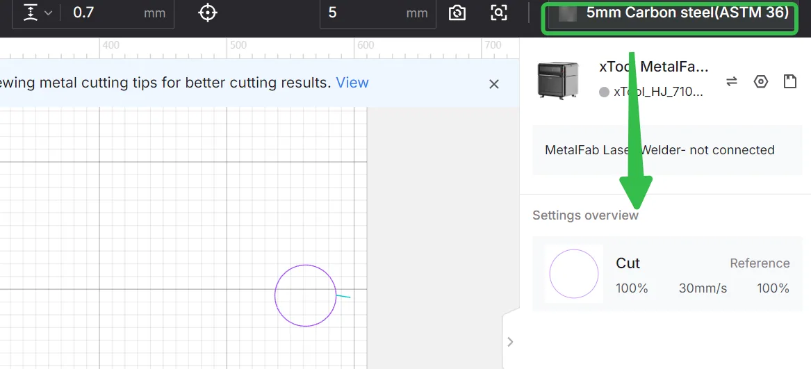Open the Cut settings overview entry
This screenshot has width=811, height=369.
pos(667,274)
